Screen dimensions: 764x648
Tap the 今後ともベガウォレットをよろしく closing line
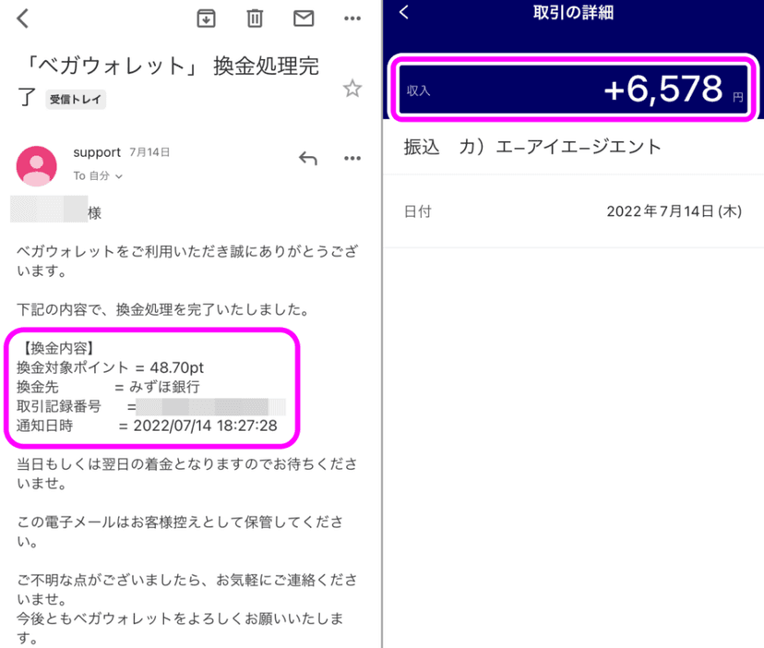coord(180,628)
